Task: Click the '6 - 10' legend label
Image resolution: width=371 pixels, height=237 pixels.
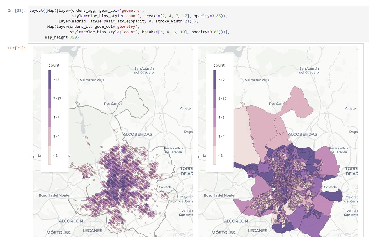Action: pyautogui.click(x=222, y=98)
